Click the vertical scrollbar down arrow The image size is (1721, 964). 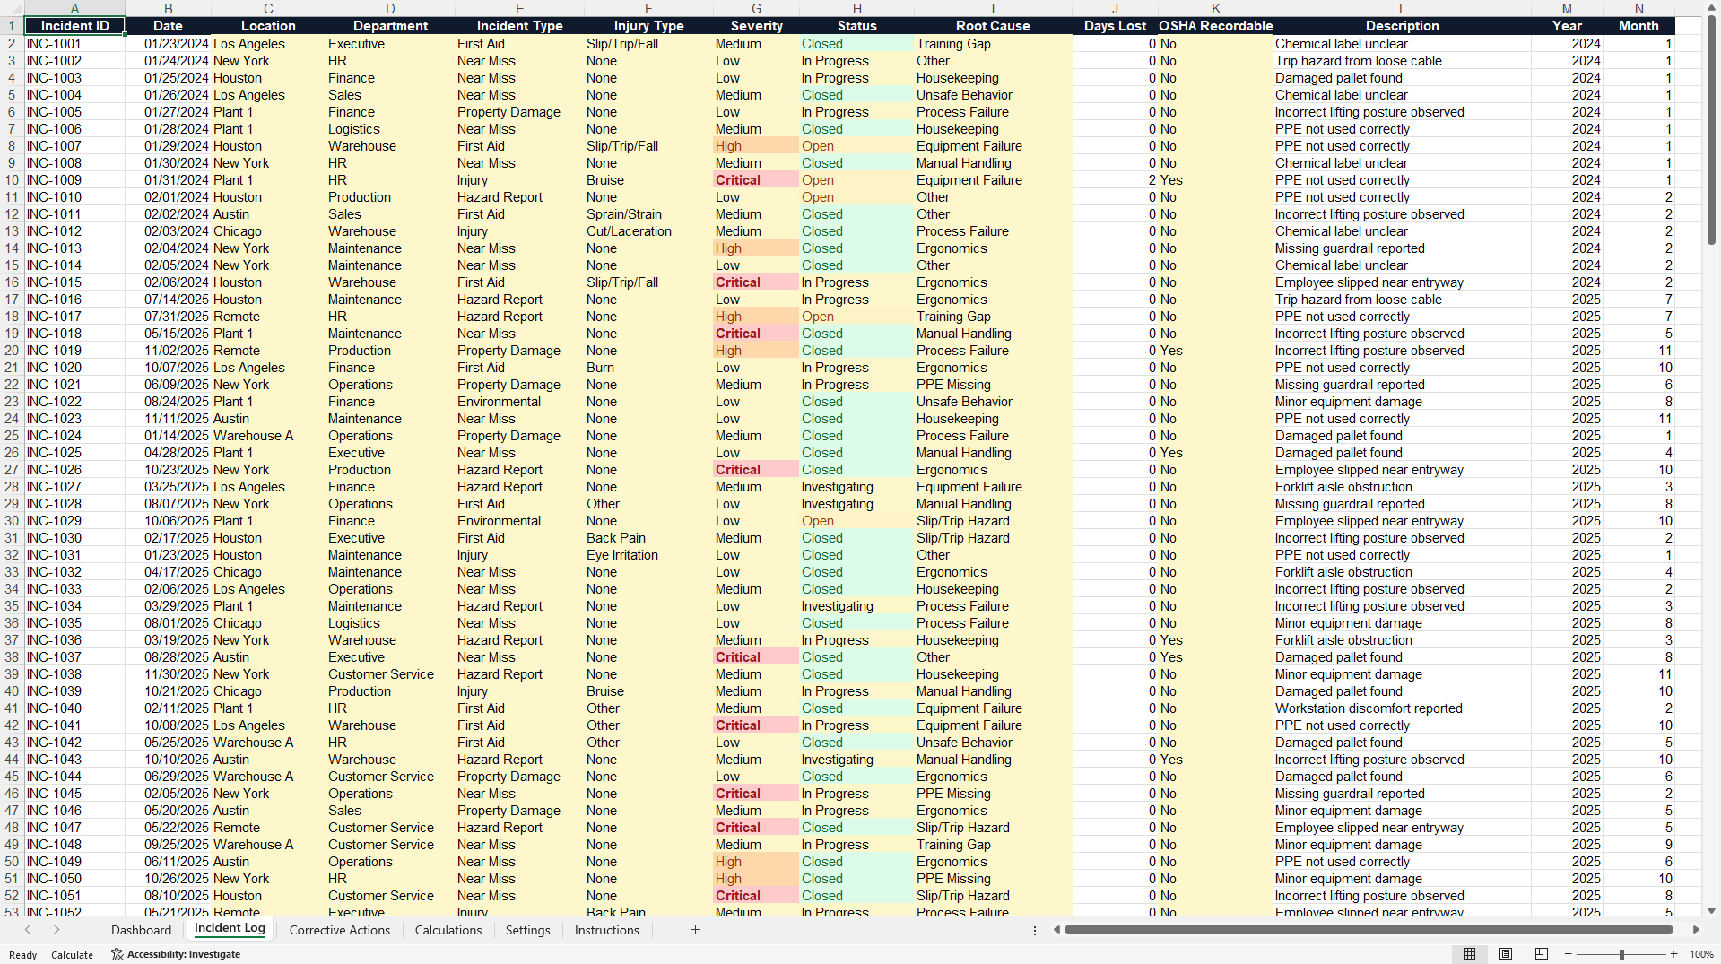[x=1711, y=910]
